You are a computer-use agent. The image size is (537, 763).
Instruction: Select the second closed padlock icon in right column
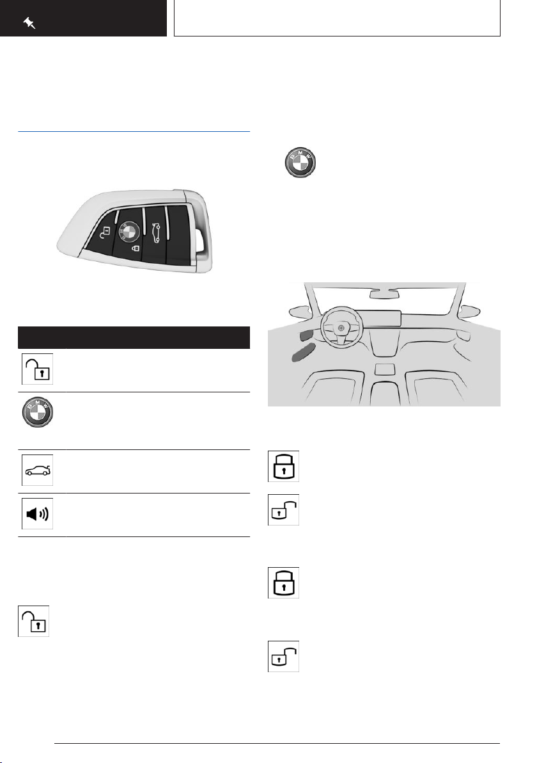coord(283,582)
